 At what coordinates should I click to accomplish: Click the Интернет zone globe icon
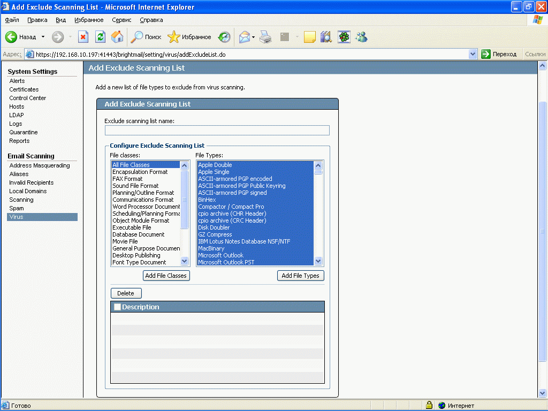[442, 406]
